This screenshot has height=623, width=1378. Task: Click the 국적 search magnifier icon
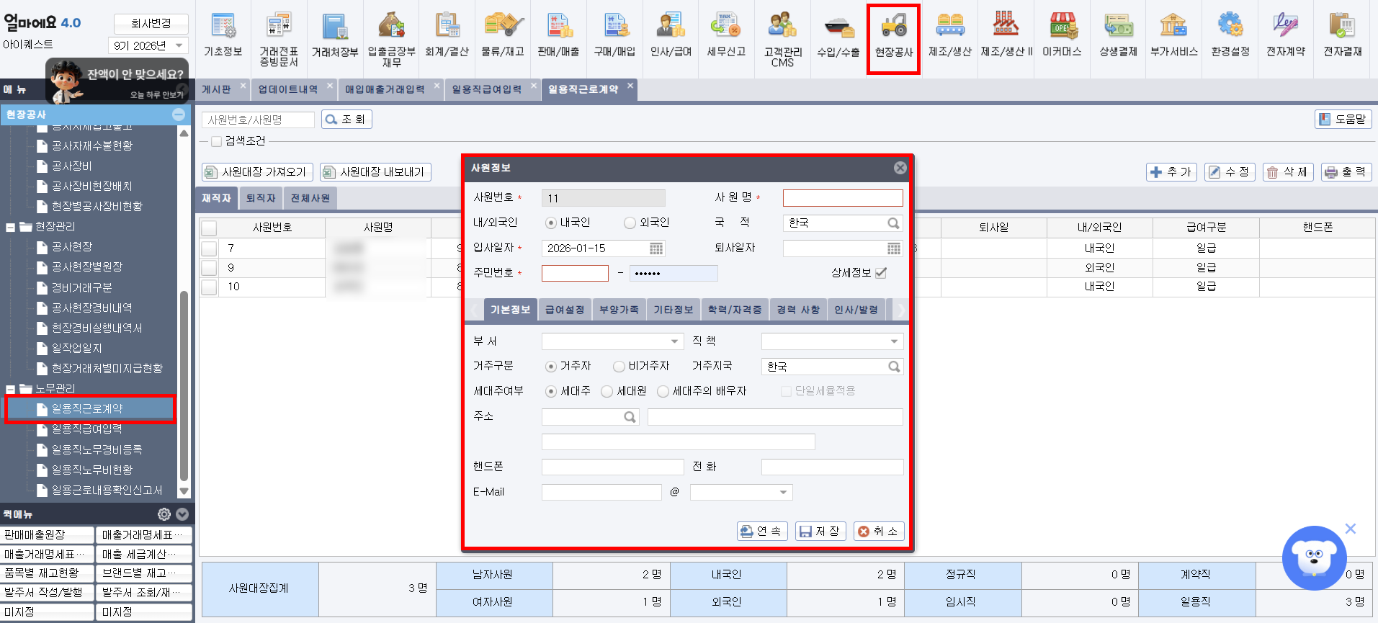pos(893,223)
